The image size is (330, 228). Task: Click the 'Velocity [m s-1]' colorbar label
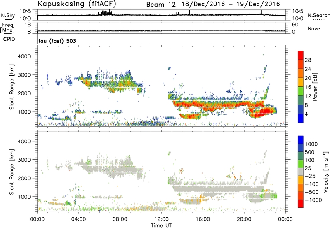click(x=326, y=172)
